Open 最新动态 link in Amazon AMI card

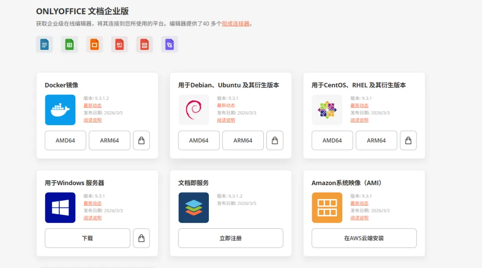[359, 203]
